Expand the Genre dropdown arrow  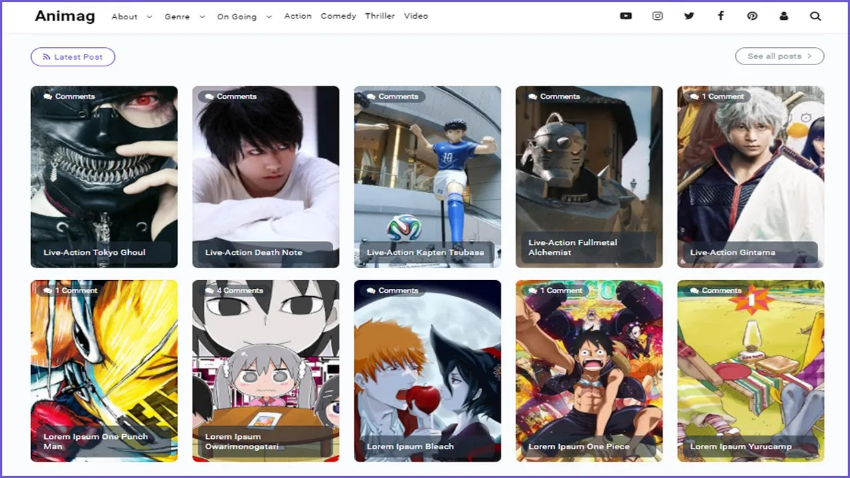203,17
